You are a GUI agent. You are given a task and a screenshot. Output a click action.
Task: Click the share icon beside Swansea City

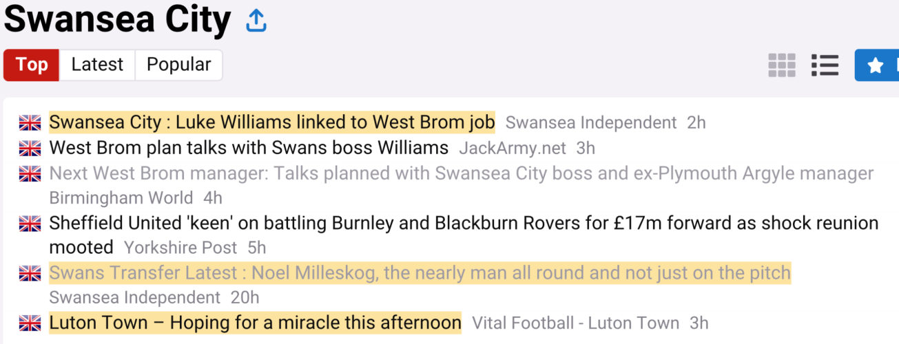click(x=256, y=21)
